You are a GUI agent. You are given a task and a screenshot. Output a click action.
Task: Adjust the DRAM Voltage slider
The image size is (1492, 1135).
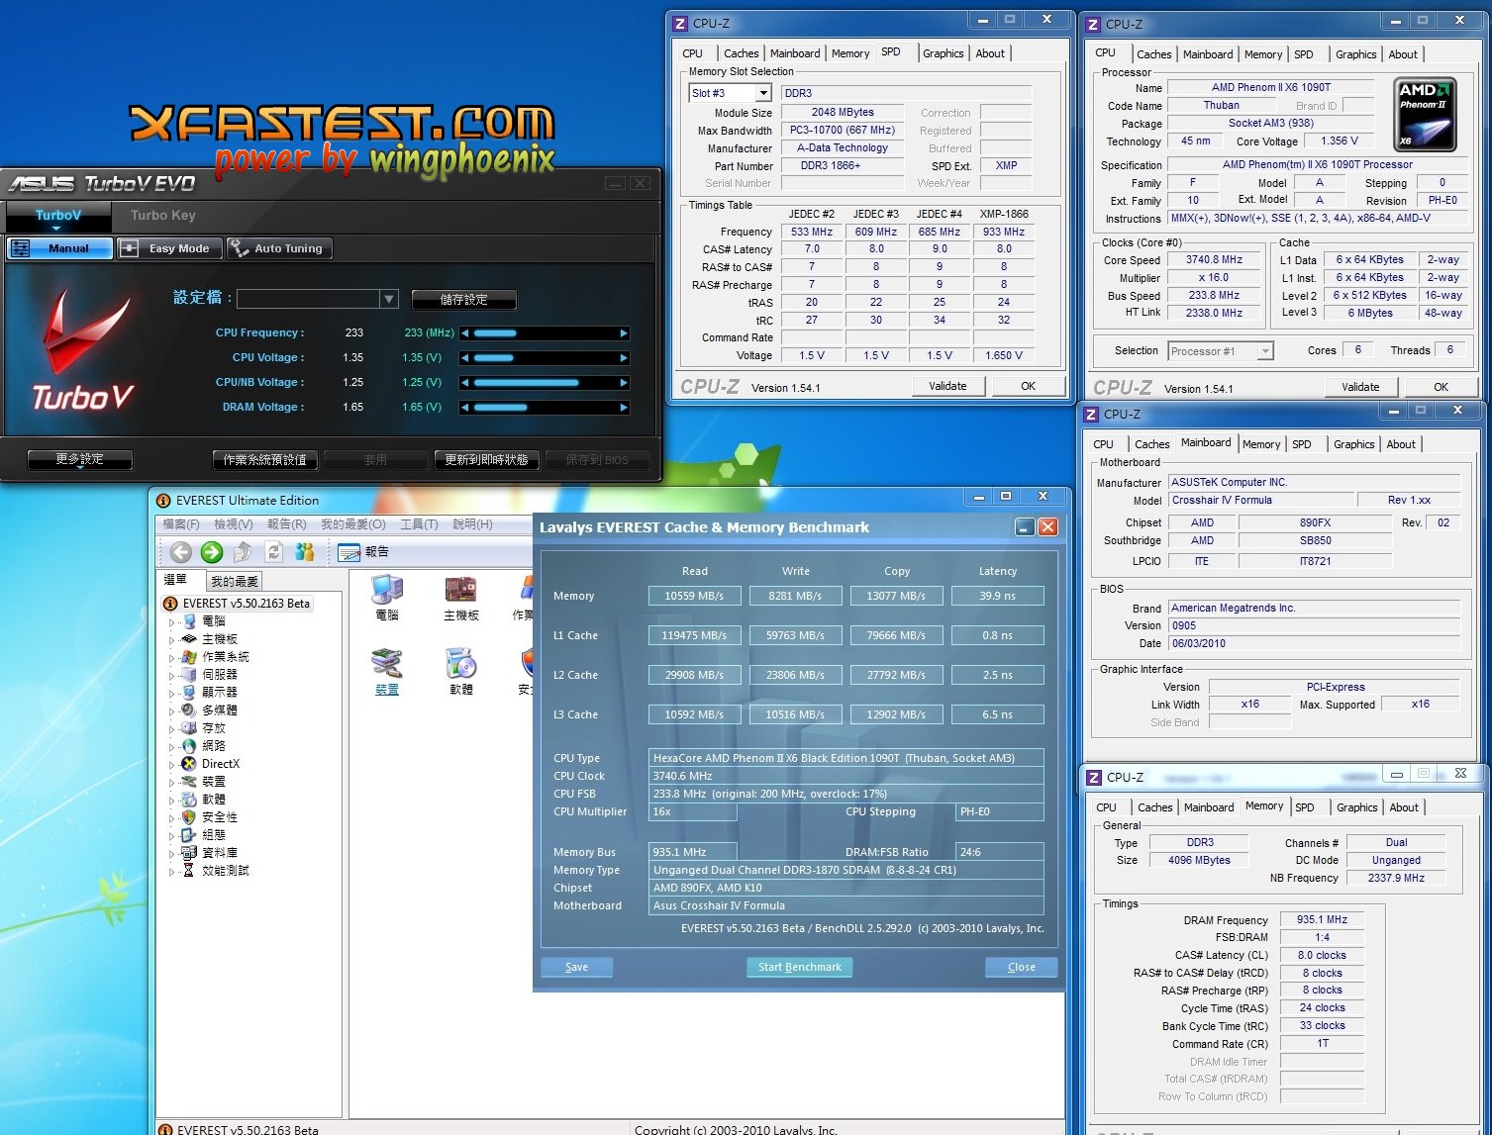click(545, 408)
